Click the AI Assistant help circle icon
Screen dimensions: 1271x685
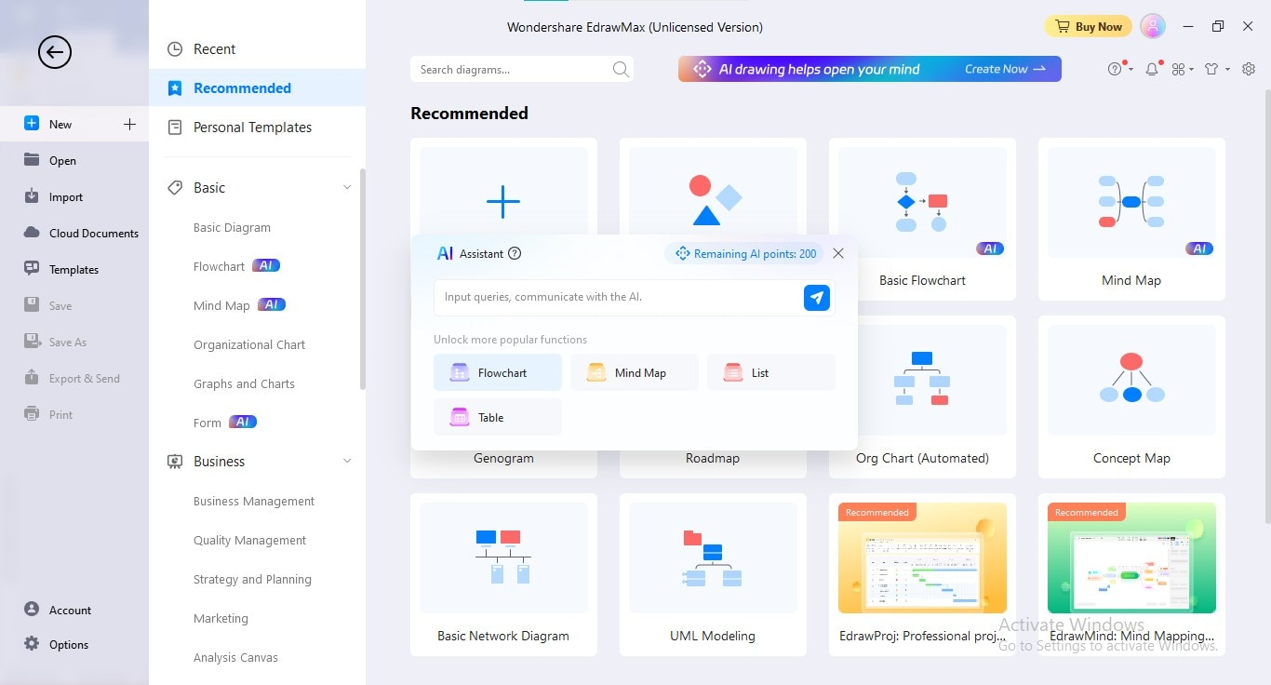515,253
